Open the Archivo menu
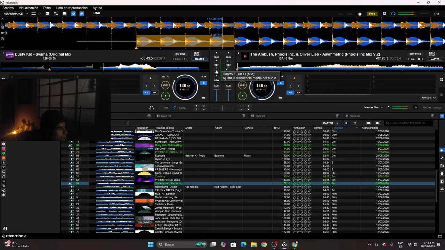This screenshot has width=445, height=250. pyautogui.click(x=8, y=8)
